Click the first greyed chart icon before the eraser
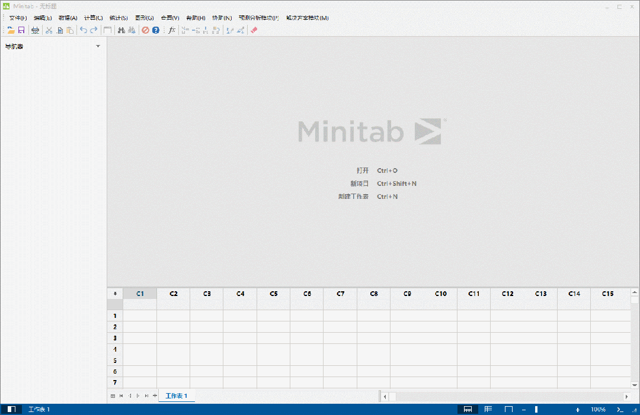Viewport: 640px width, 415px height. tap(230, 30)
